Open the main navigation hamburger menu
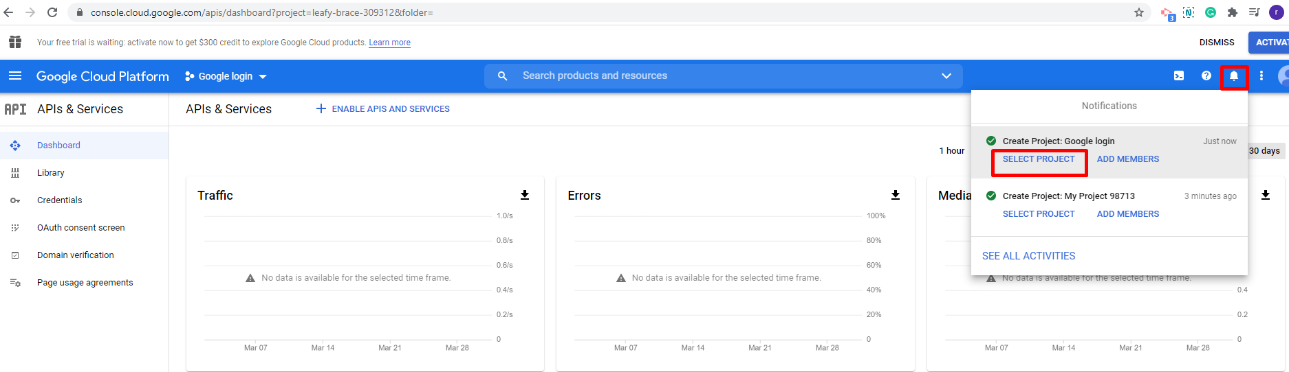Screen dimensions: 1289x372 15,76
